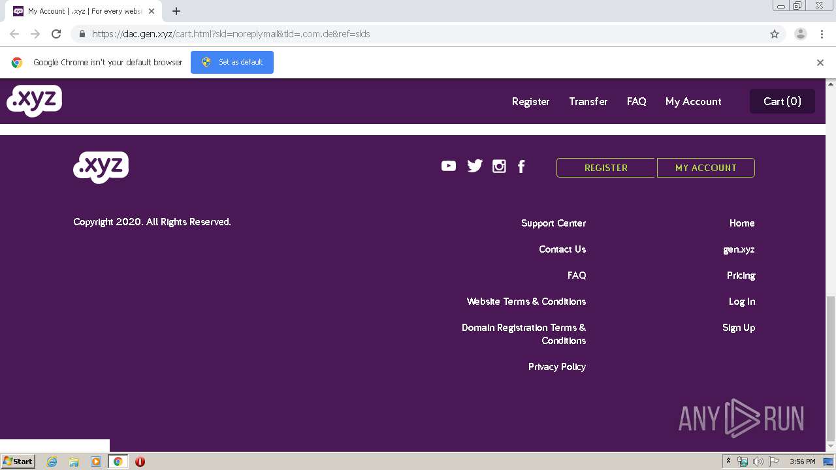This screenshot has width=836, height=470.
Task: Open the Windows Start menu
Action: (18, 462)
